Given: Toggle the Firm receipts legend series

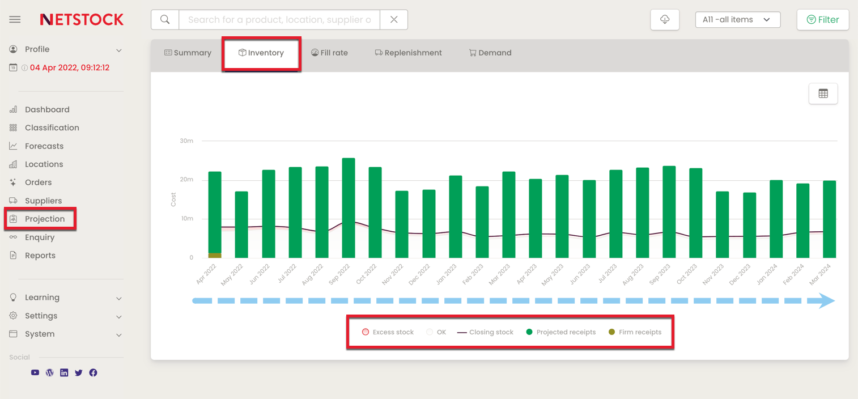Looking at the screenshot, I should point(635,332).
